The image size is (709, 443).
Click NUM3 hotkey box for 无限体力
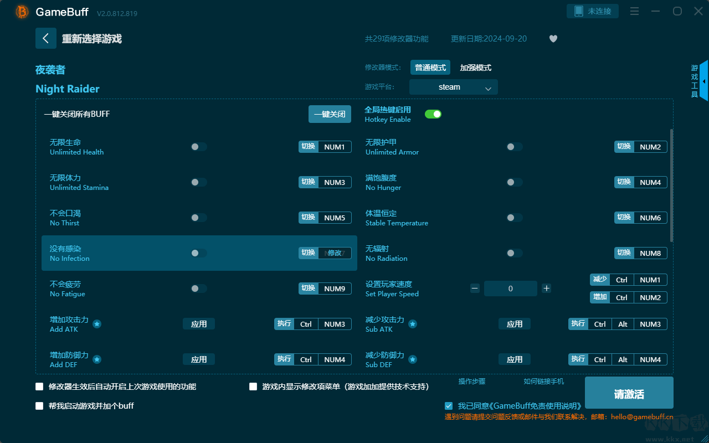click(335, 182)
